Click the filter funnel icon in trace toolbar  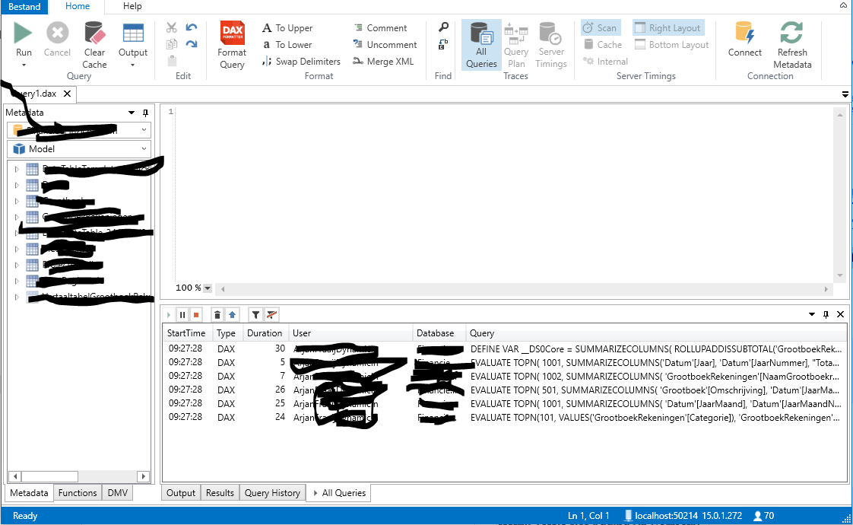click(255, 314)
